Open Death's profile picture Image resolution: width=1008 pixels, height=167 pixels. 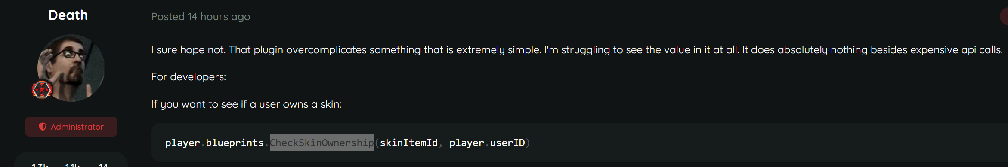(71, 68)
